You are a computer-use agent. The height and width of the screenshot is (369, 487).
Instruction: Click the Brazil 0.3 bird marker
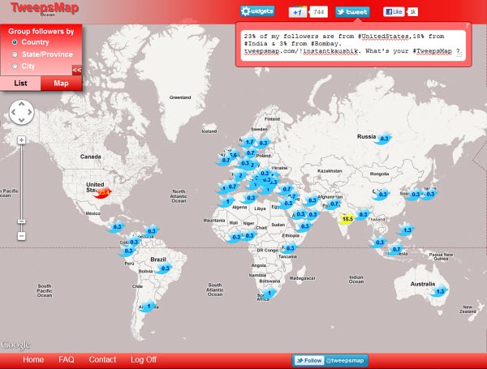click(164, 268)
